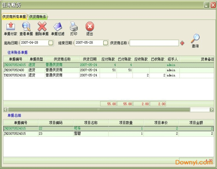Viewport: 217px width, 169px height.
Task: Click into 供货商名称 input field
Action: point(154,43)
